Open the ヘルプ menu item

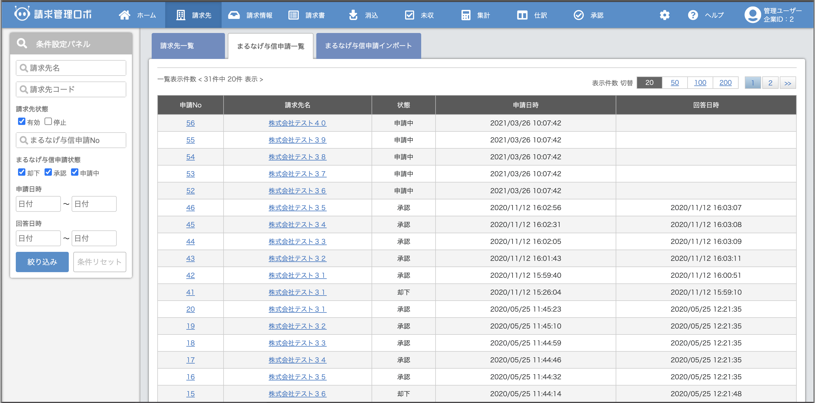tap(714, 15)
